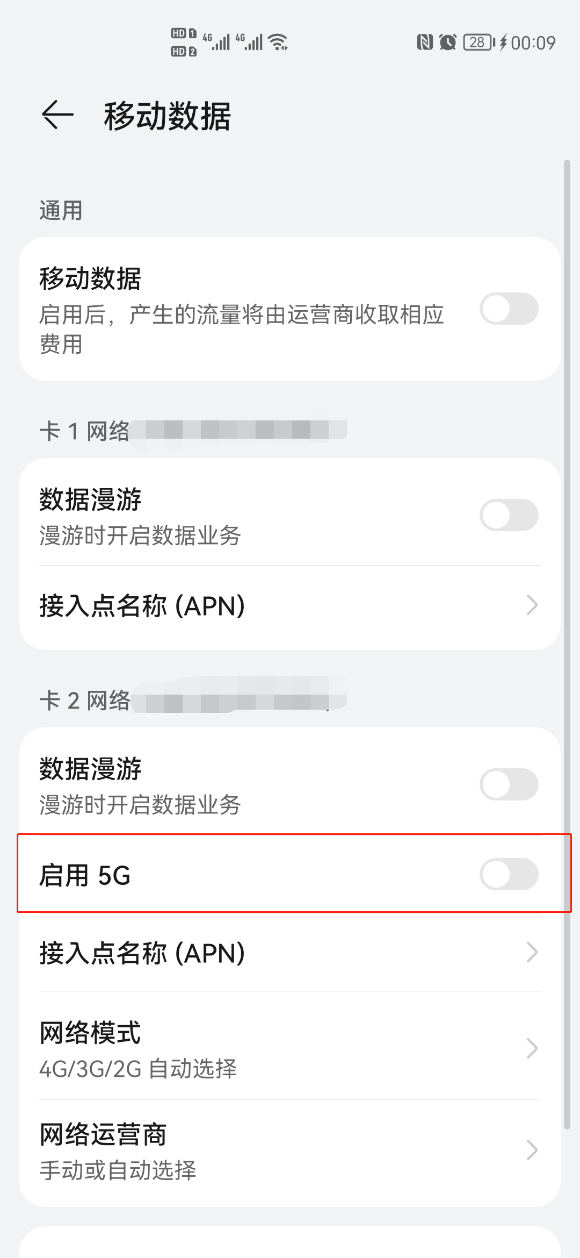
Task: Tap the Wi-Fi signal icon
Action: (x=278, y=42)
